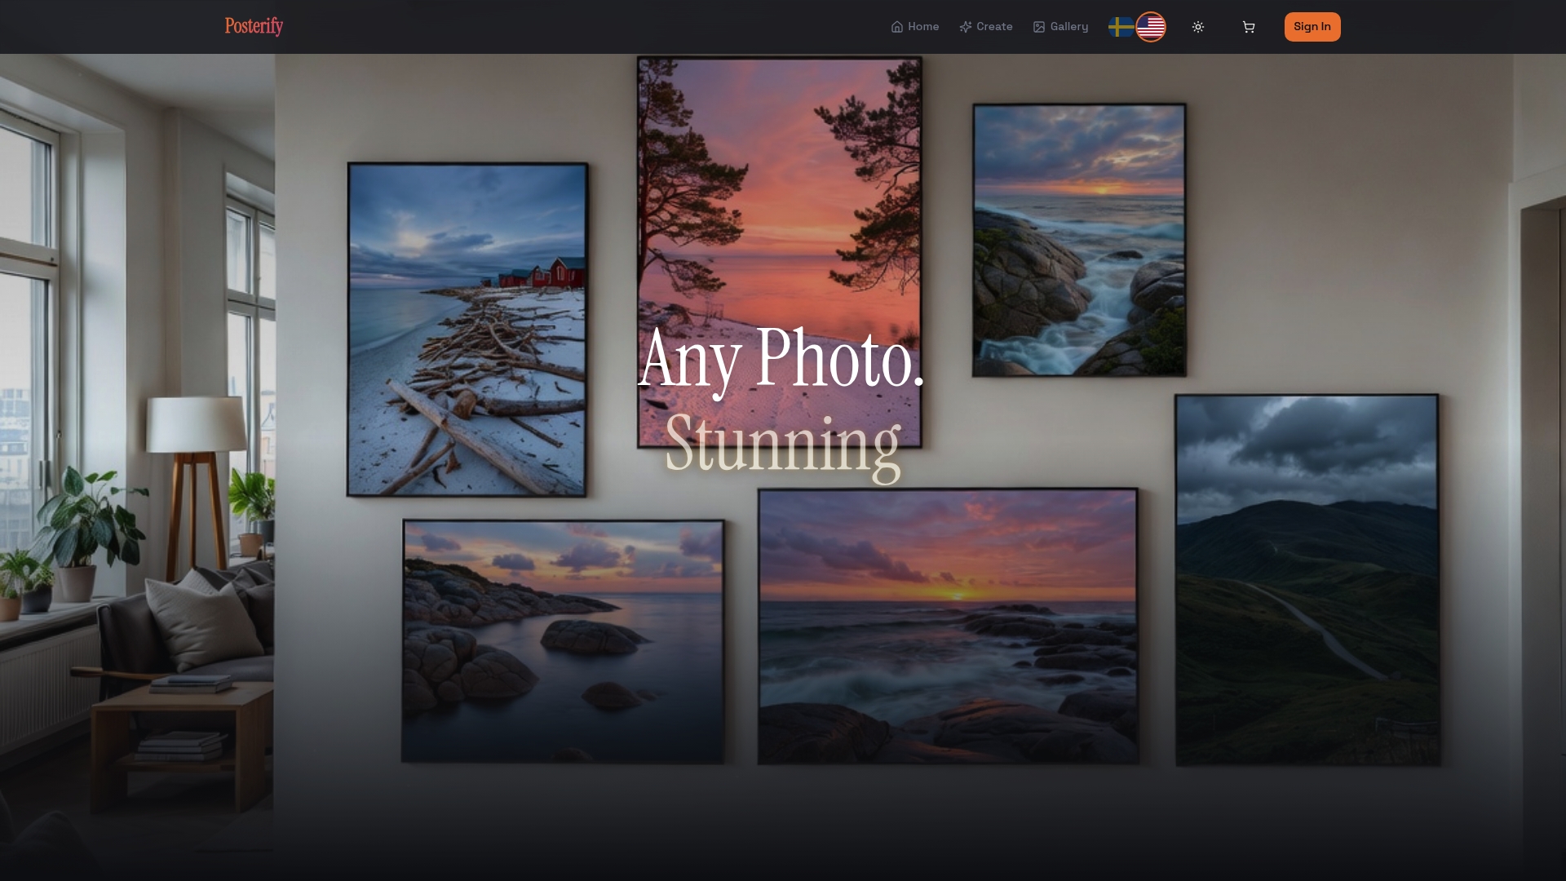
Task: Select the crashing waves sunset poster
Action: pos(947,626)
